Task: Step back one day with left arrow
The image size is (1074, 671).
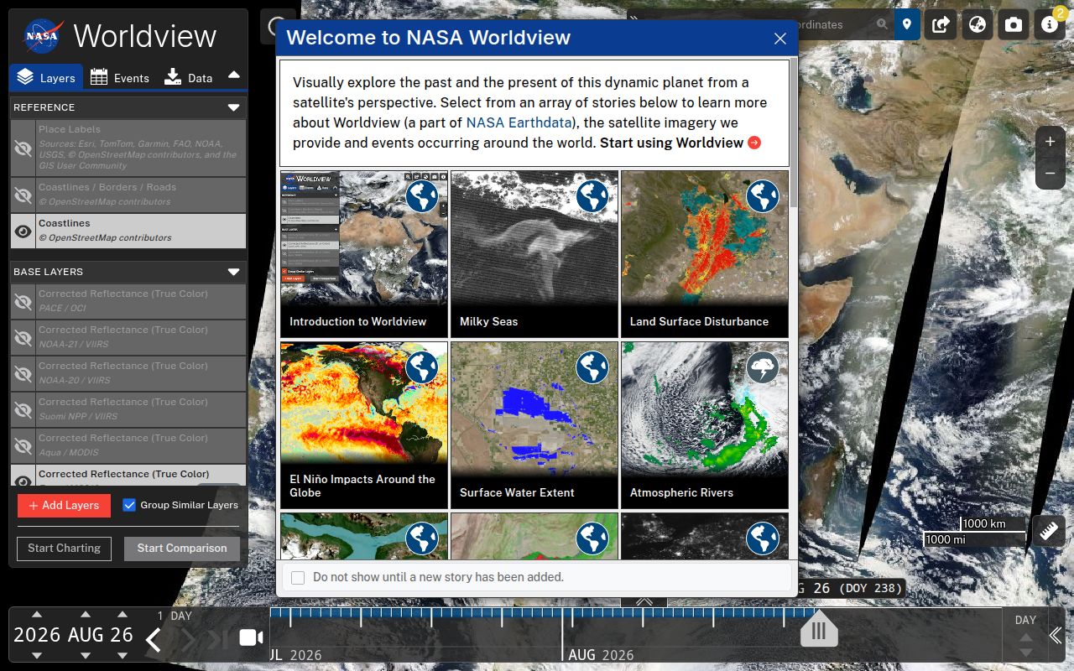Action: [153, 640]
